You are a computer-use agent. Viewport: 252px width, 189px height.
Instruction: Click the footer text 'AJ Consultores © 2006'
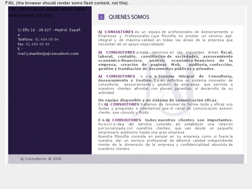click(41, 159)
